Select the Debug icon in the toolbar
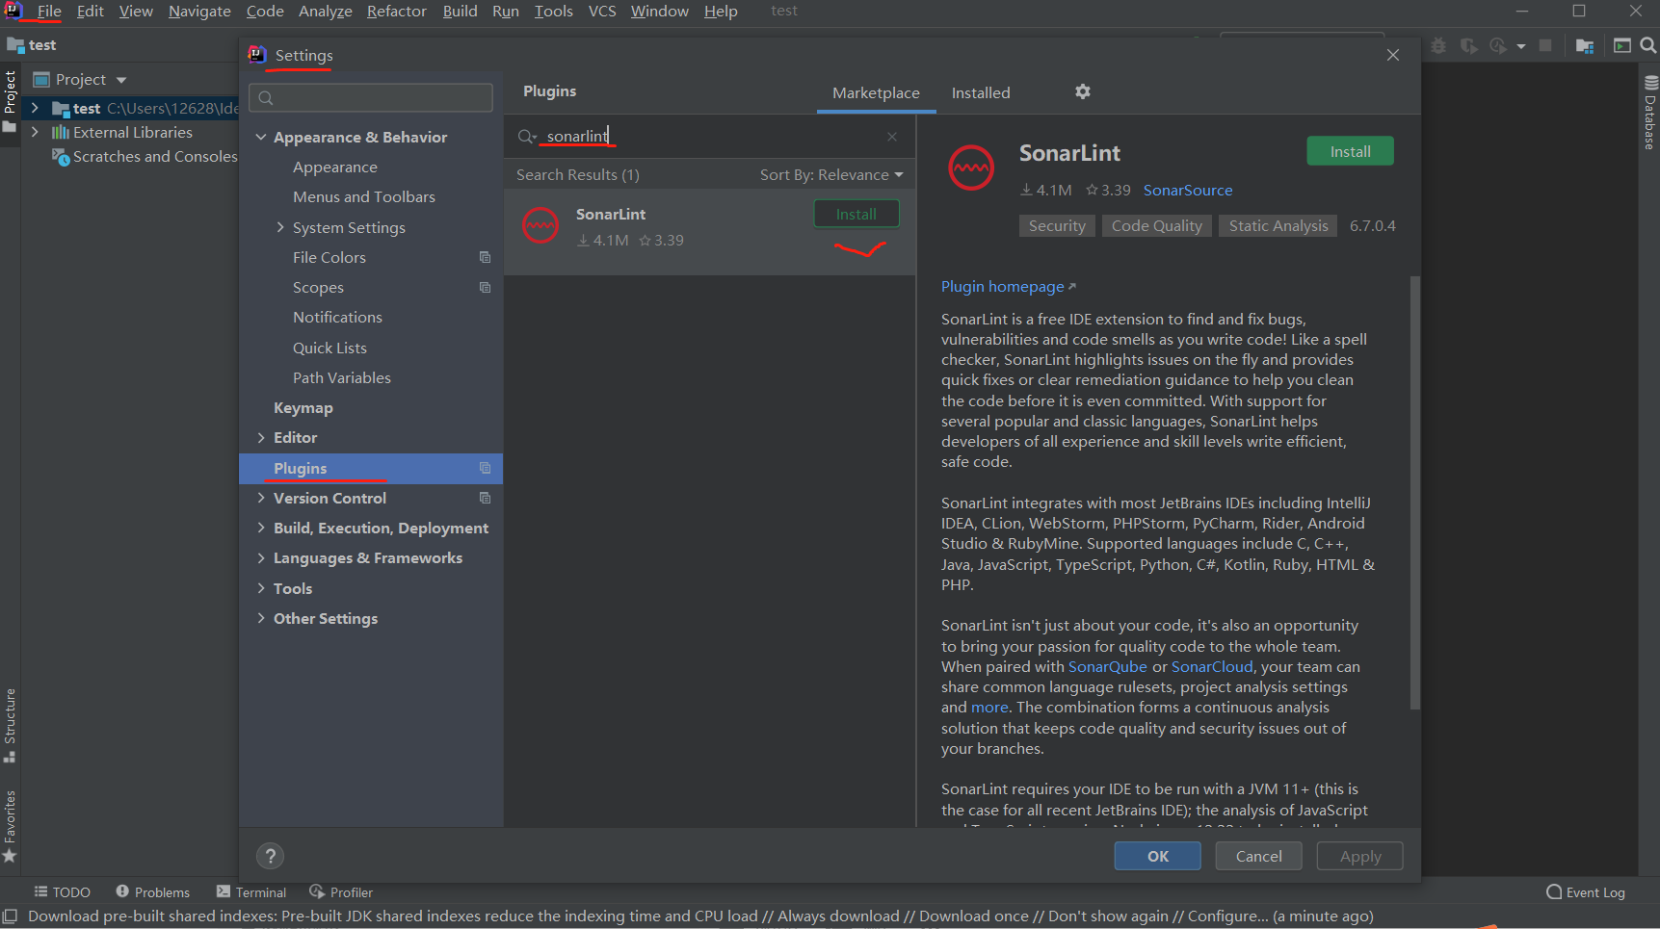Screen dimensions: 1660x929 [x=1438, y=45]
